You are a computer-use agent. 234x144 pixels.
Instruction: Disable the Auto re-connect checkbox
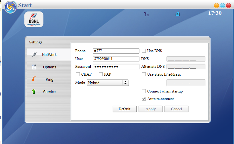click(x=144, y=99)
